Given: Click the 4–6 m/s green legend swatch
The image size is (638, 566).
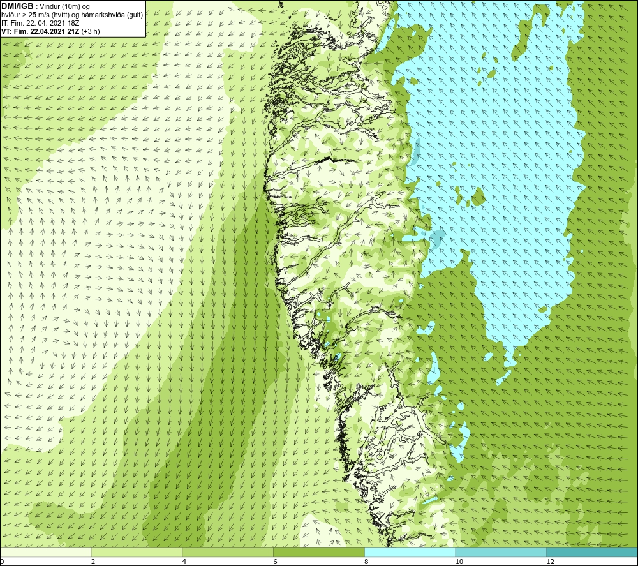Looking at the screenshot, I should pyautogui.click(x=228, y=552).
